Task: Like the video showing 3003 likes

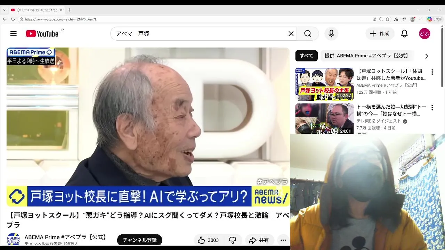Action: [208, 240]
